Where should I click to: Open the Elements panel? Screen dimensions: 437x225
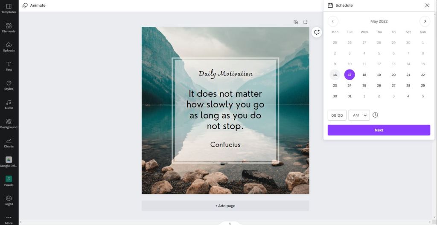coord(9,28)
